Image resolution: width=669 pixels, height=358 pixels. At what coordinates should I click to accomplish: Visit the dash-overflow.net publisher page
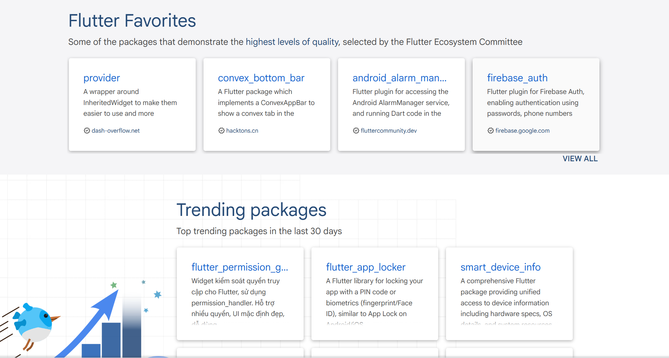coord(115,131)
